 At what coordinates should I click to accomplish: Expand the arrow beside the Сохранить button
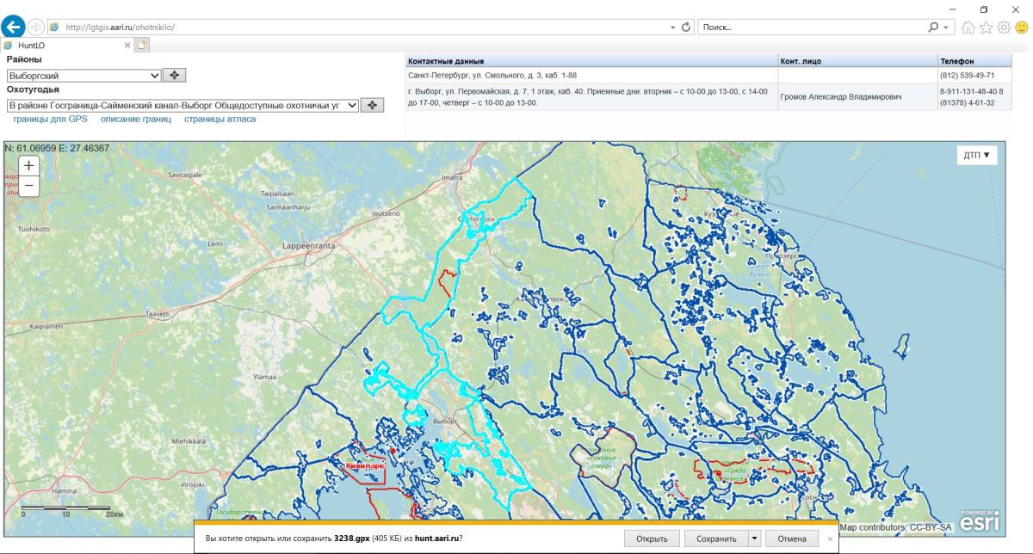pyautogui.click(x=754, y=539)
